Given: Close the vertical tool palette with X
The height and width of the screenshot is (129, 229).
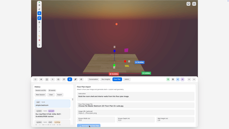Looking at the screenshot, I should (39, 45).
